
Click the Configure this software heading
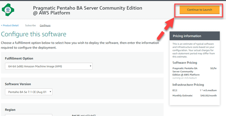click(x=34, y=34)
